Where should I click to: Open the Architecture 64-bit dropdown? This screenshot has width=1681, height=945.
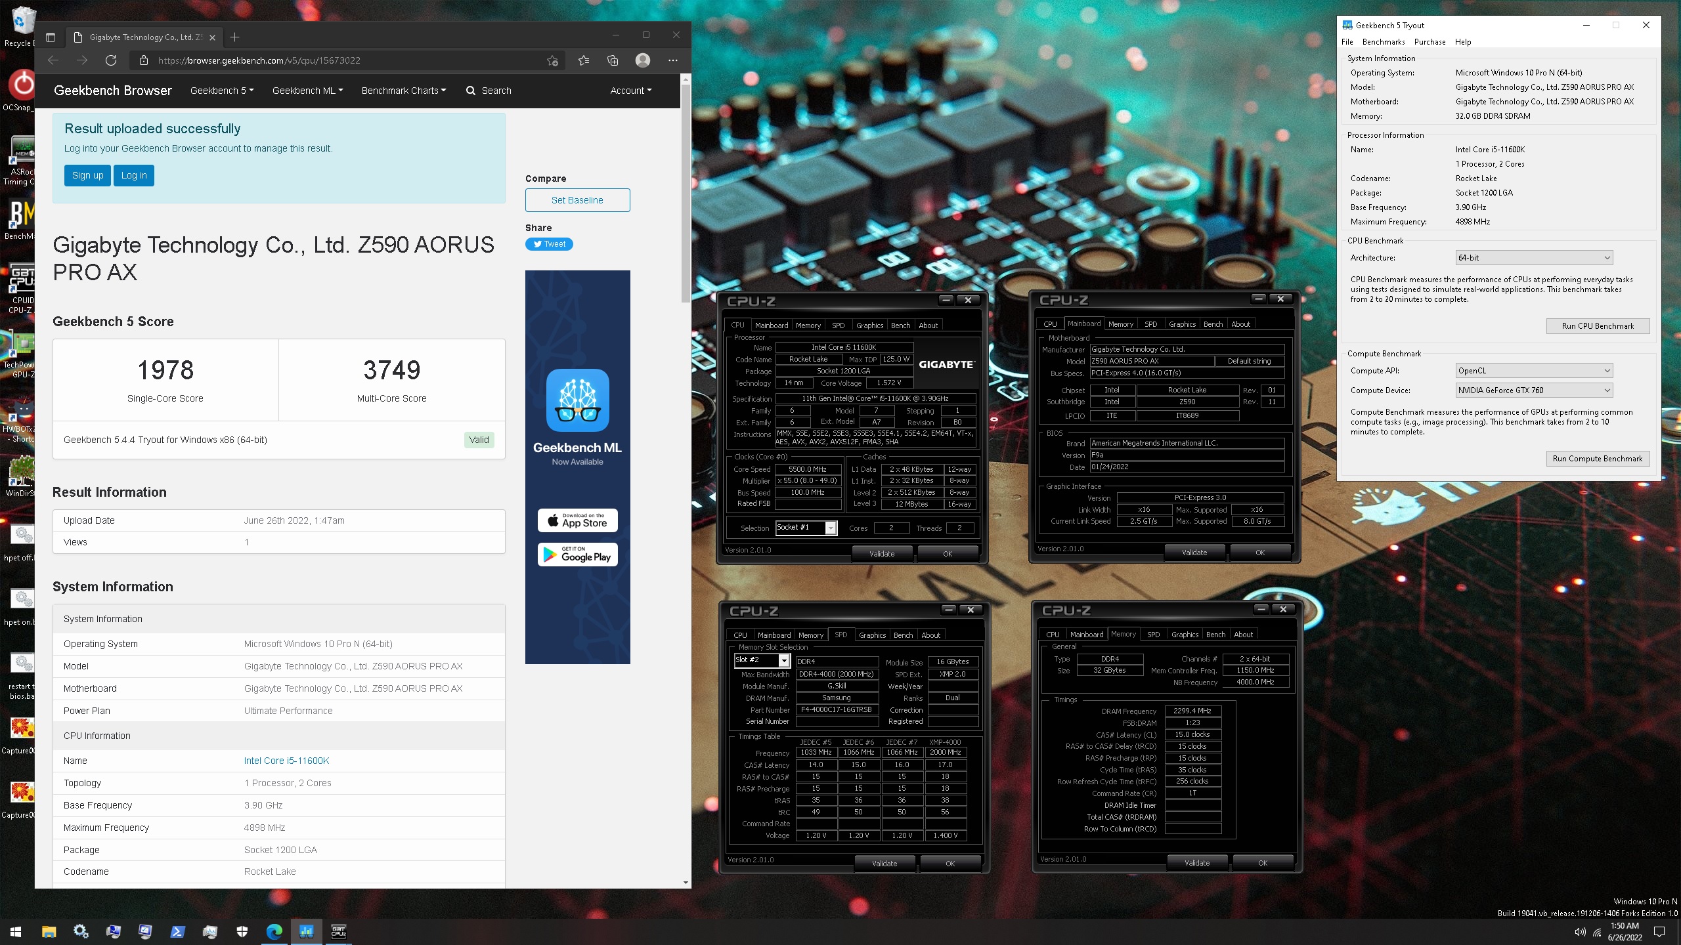click(1534, 258)
